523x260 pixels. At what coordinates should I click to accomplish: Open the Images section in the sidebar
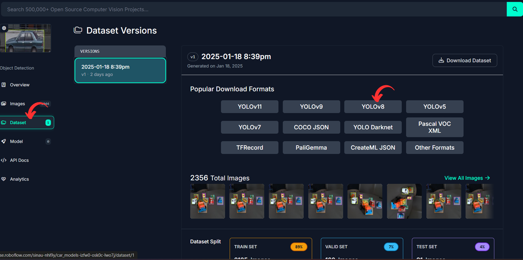pos(17,104)
